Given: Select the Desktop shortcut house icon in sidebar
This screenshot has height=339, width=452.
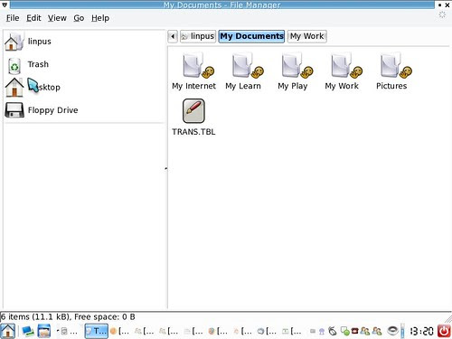Looking at the screenshot, I should pos(14,88).
